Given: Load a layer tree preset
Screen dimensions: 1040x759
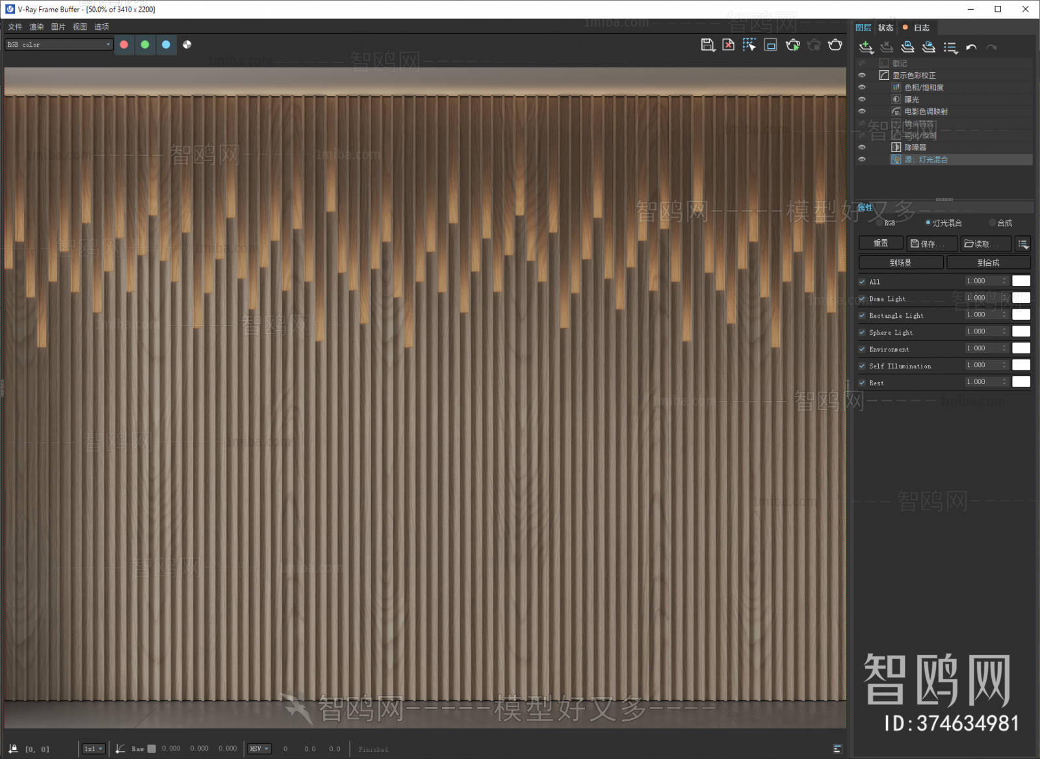Looking at the screenshot, I should pos(929,47).
